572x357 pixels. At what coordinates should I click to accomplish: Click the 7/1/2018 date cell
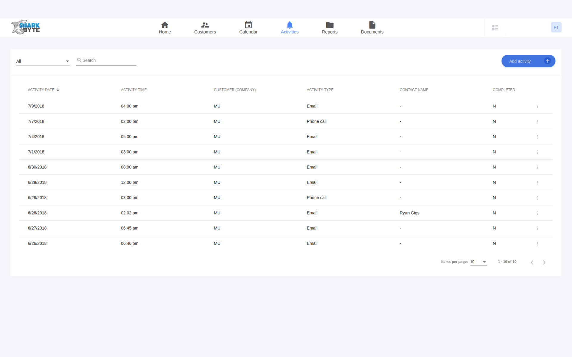pyautogui.click(x=36, y=152)
